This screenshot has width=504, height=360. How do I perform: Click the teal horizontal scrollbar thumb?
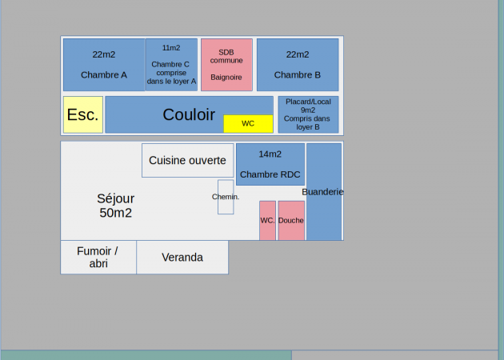point(146,355)
